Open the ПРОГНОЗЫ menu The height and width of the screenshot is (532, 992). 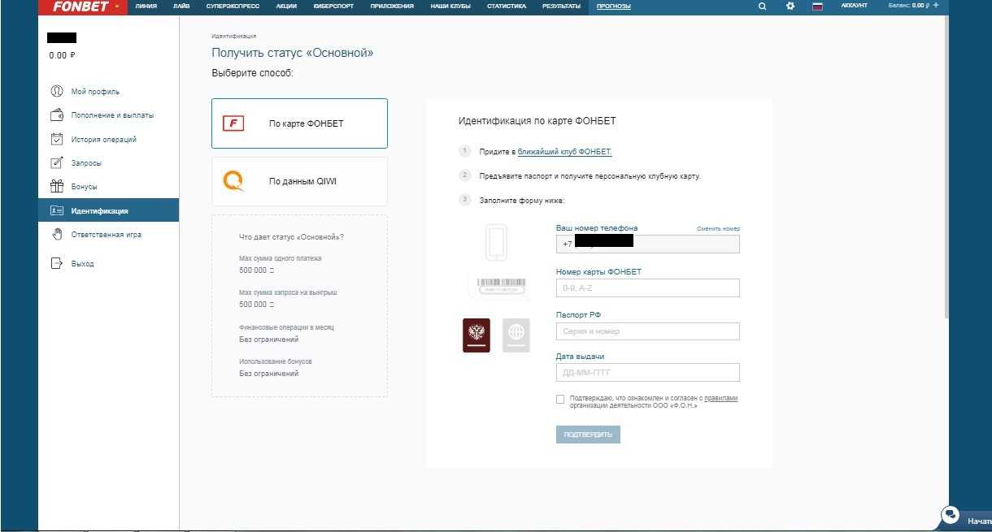point(613,6)
